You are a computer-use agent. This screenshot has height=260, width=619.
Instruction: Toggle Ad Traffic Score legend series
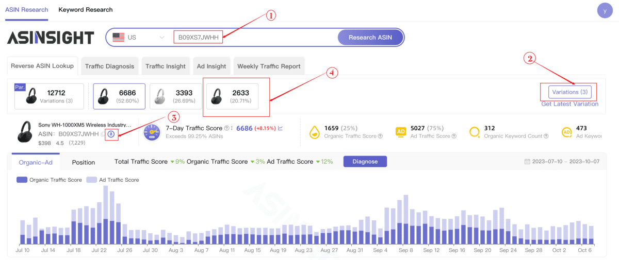click(x=113, y=180)
